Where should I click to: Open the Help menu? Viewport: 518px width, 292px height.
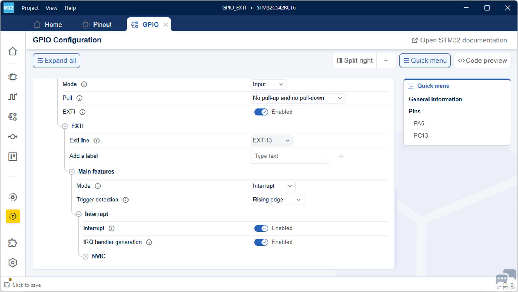pos(70,8)
